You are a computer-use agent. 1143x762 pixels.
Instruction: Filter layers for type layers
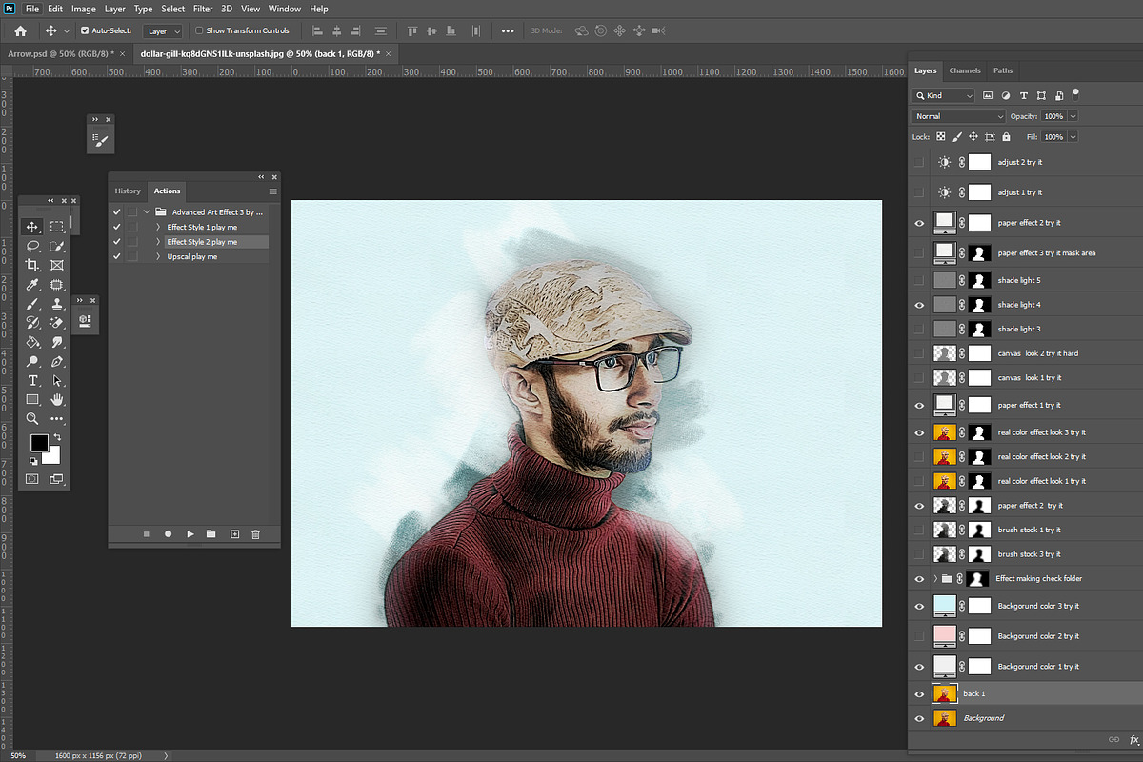coord(1024,95)
